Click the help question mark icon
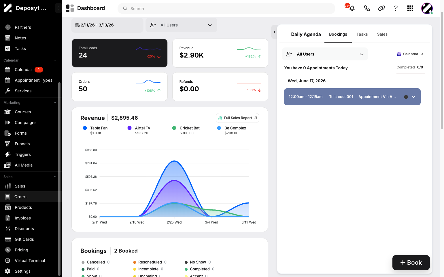The image size is (444, 277). pos(396,8)
